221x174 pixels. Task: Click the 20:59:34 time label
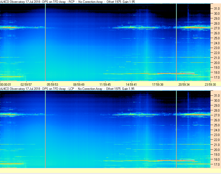184,85
